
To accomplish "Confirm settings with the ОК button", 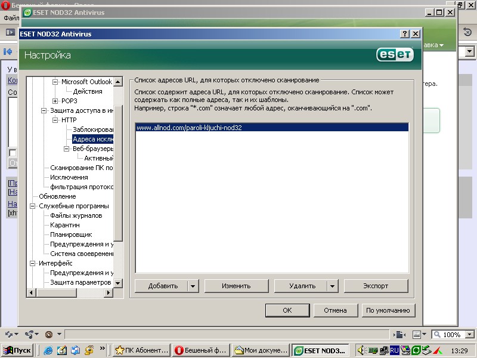I will [287, 310].
